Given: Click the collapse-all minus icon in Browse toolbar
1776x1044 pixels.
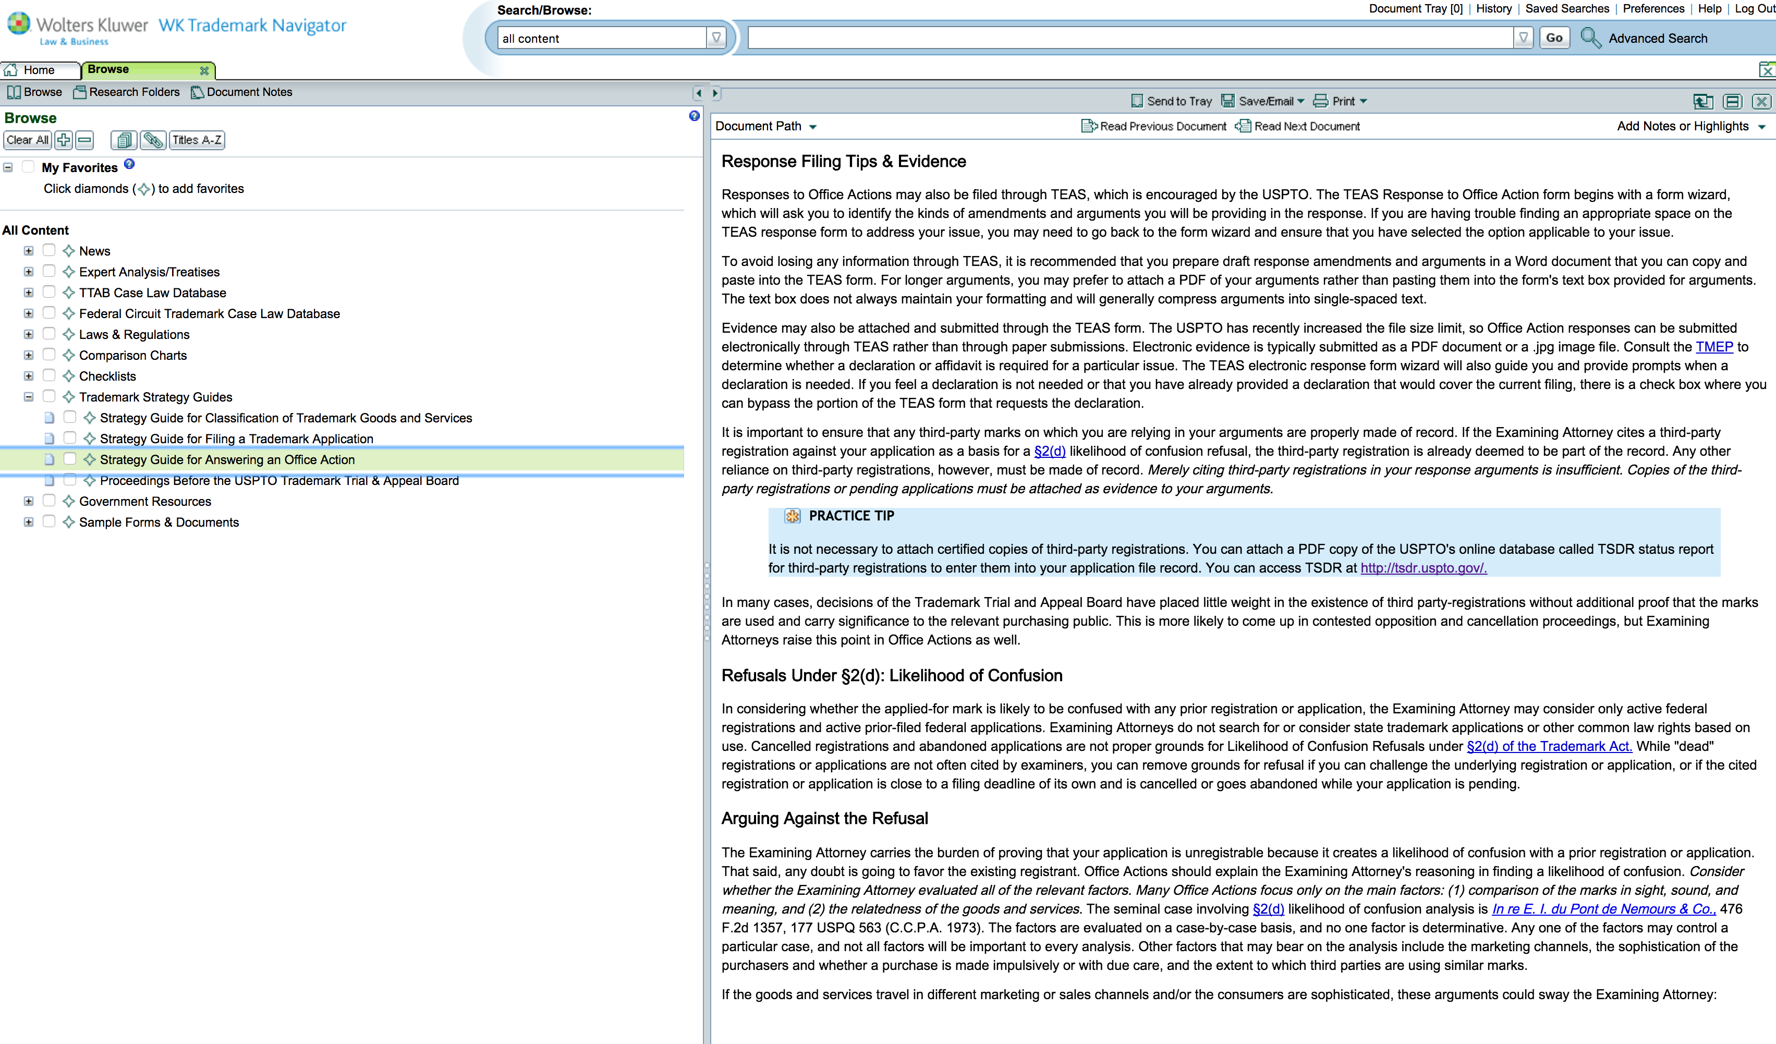Looking at the screenshot, I should [x=84, y=140].
